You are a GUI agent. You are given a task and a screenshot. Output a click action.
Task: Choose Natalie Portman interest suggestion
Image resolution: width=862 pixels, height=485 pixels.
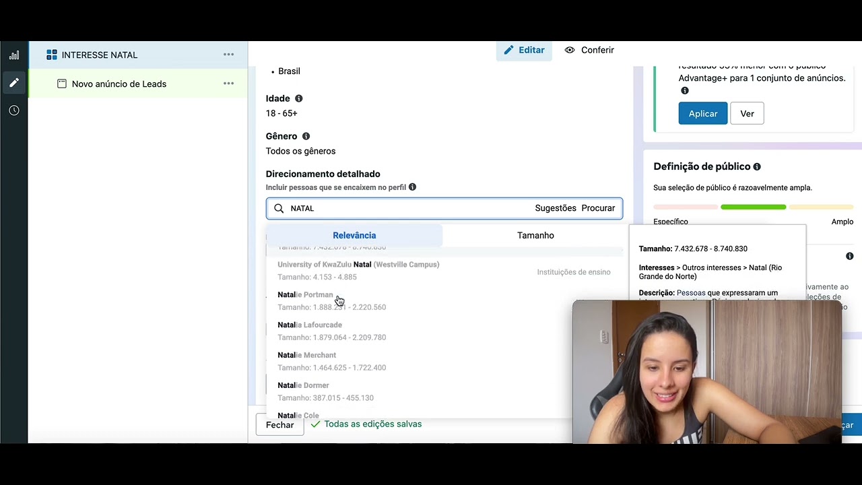tap(444, 301)
